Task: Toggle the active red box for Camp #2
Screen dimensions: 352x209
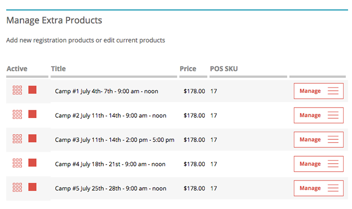Action: coord(32,114)
